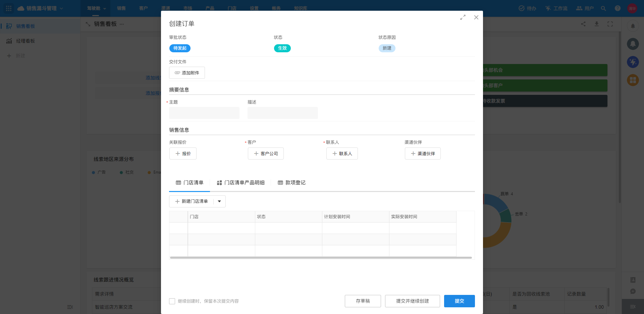
Task: Click the 待收款发票 dark bar
Action: pyautogui.click(x=545, y=101)
